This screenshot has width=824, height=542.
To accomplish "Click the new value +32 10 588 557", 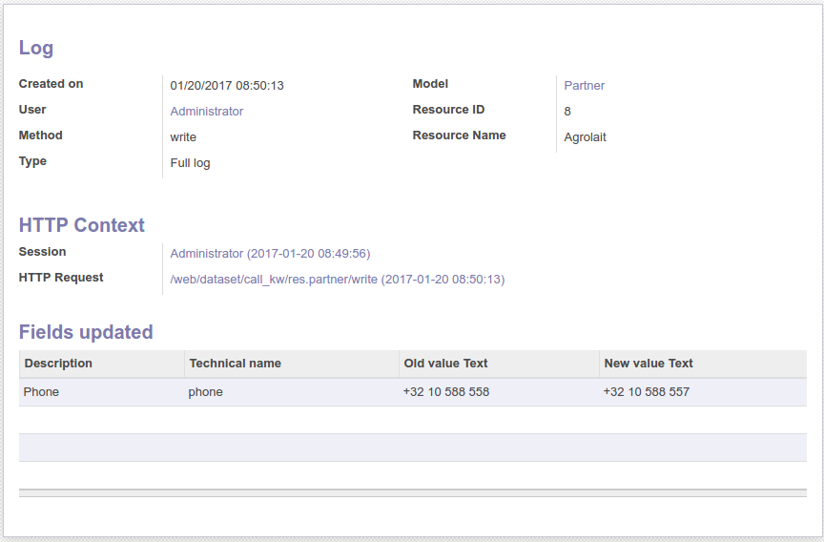I will pos(646,392).
